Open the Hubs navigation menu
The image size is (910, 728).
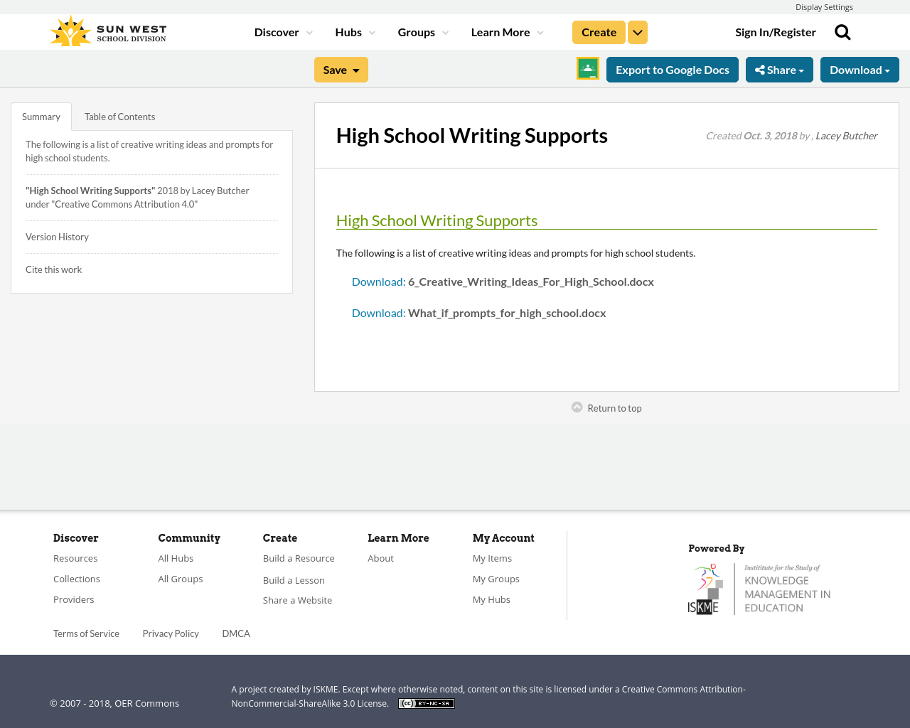pyautogui.click(x=355, y=32)
